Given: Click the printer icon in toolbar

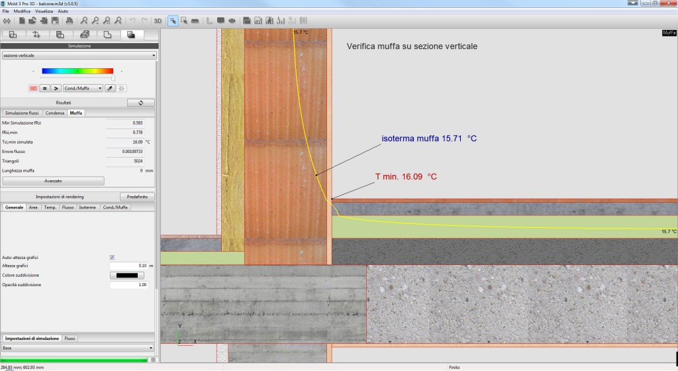Looking at the screenshot, I should point(69,21).
